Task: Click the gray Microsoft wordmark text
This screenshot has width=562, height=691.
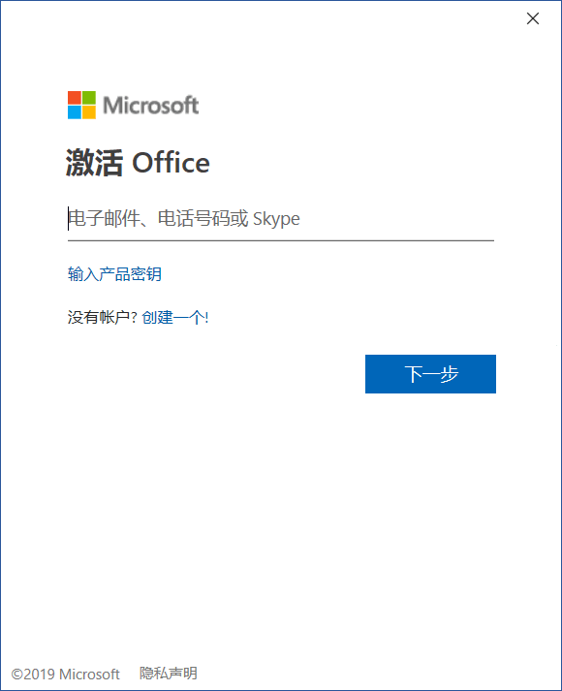Action: pyautogui.click(x=150, y=106)
